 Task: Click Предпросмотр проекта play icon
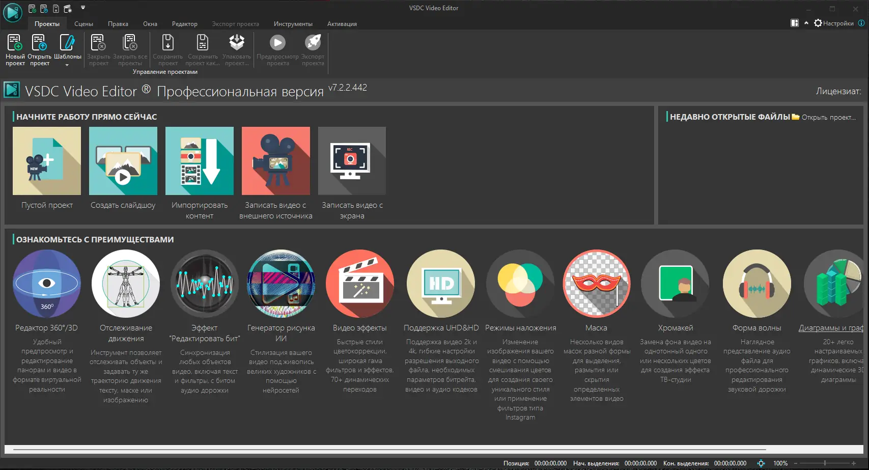(x=277, y=42)
